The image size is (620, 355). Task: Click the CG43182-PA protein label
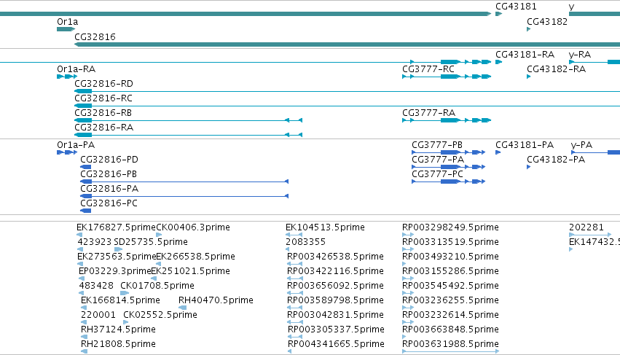556,160
